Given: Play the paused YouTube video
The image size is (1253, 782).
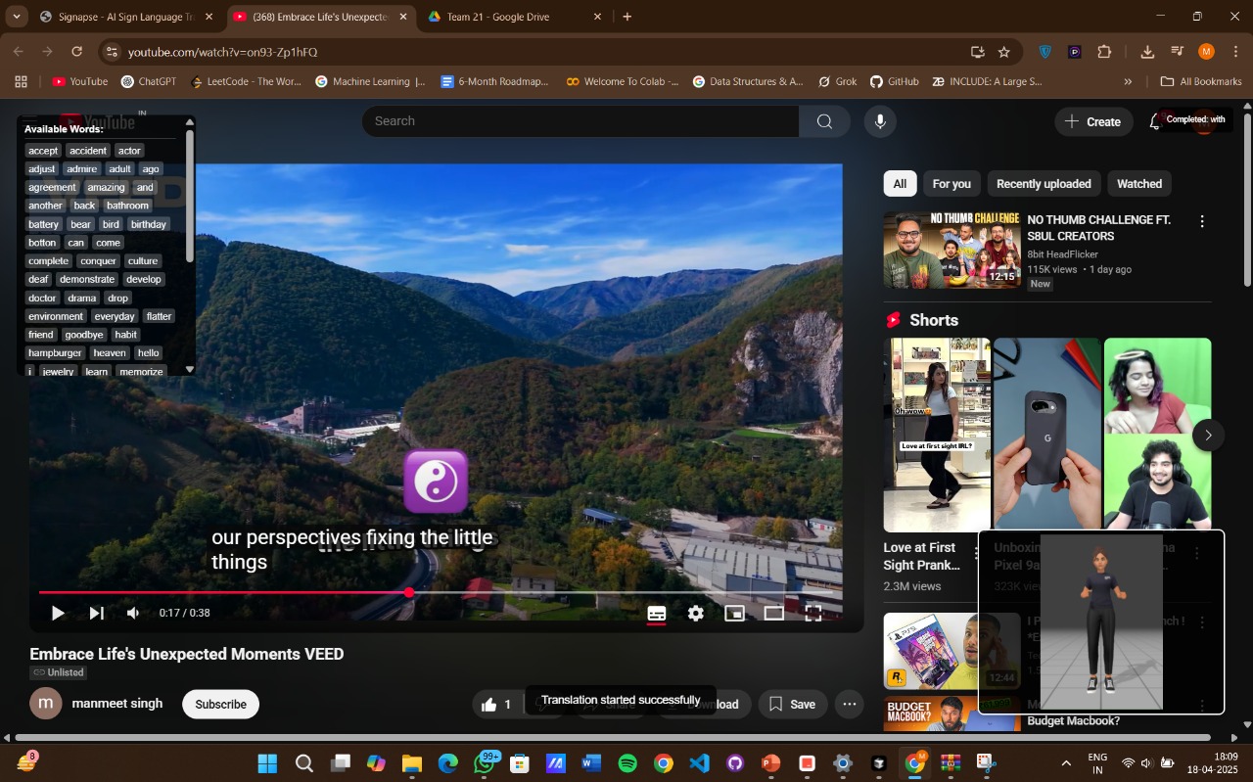Looking at the screenshot, I should 58,614.
